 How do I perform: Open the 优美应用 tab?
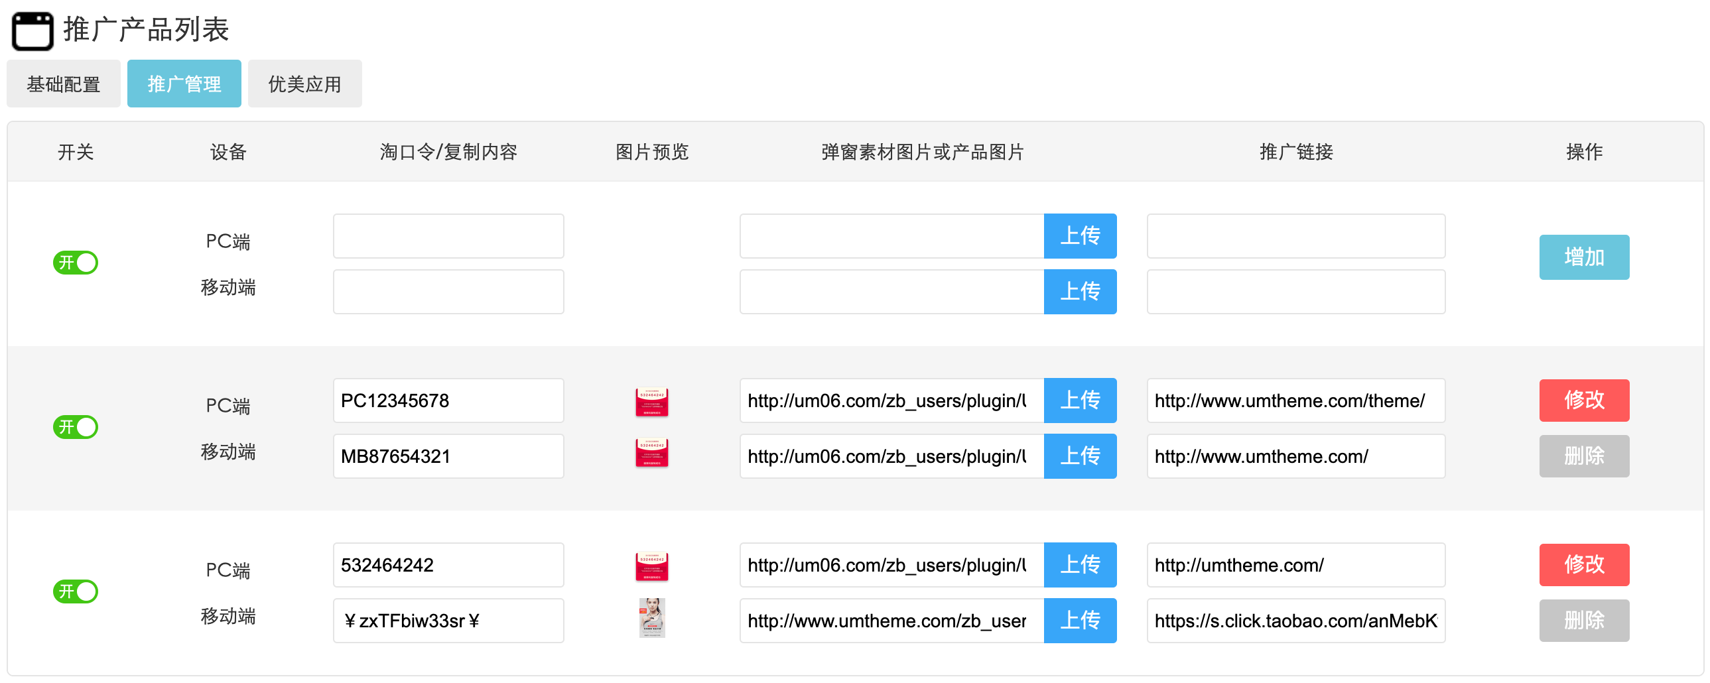pyautogui.click(x=304, y=83)
